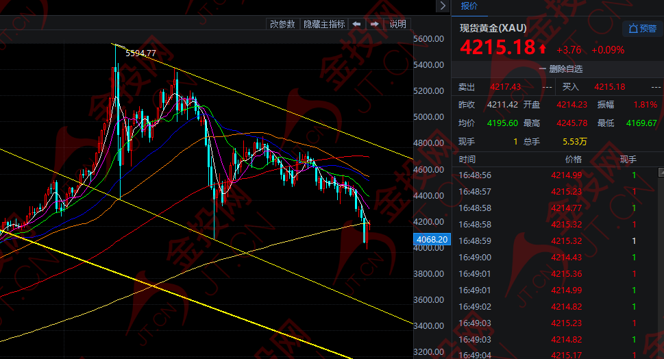Viewport: 664px width, 359px height.
Task: Click the 总手 value 5.53万
Action: coord(575,141)
